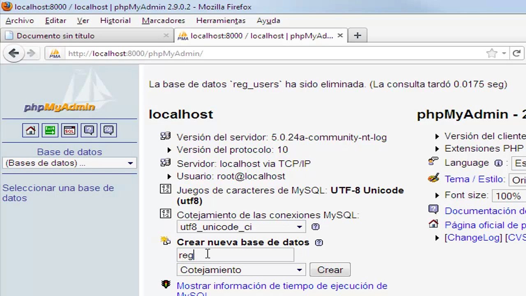Click the Crear button
This screenshot has height=296, width=526.
pyautogui.click(x=330, y=270)
